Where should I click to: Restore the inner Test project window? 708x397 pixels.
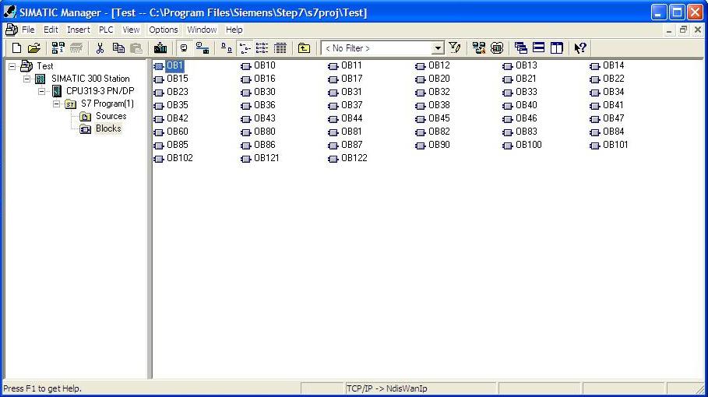click(684, 30)
